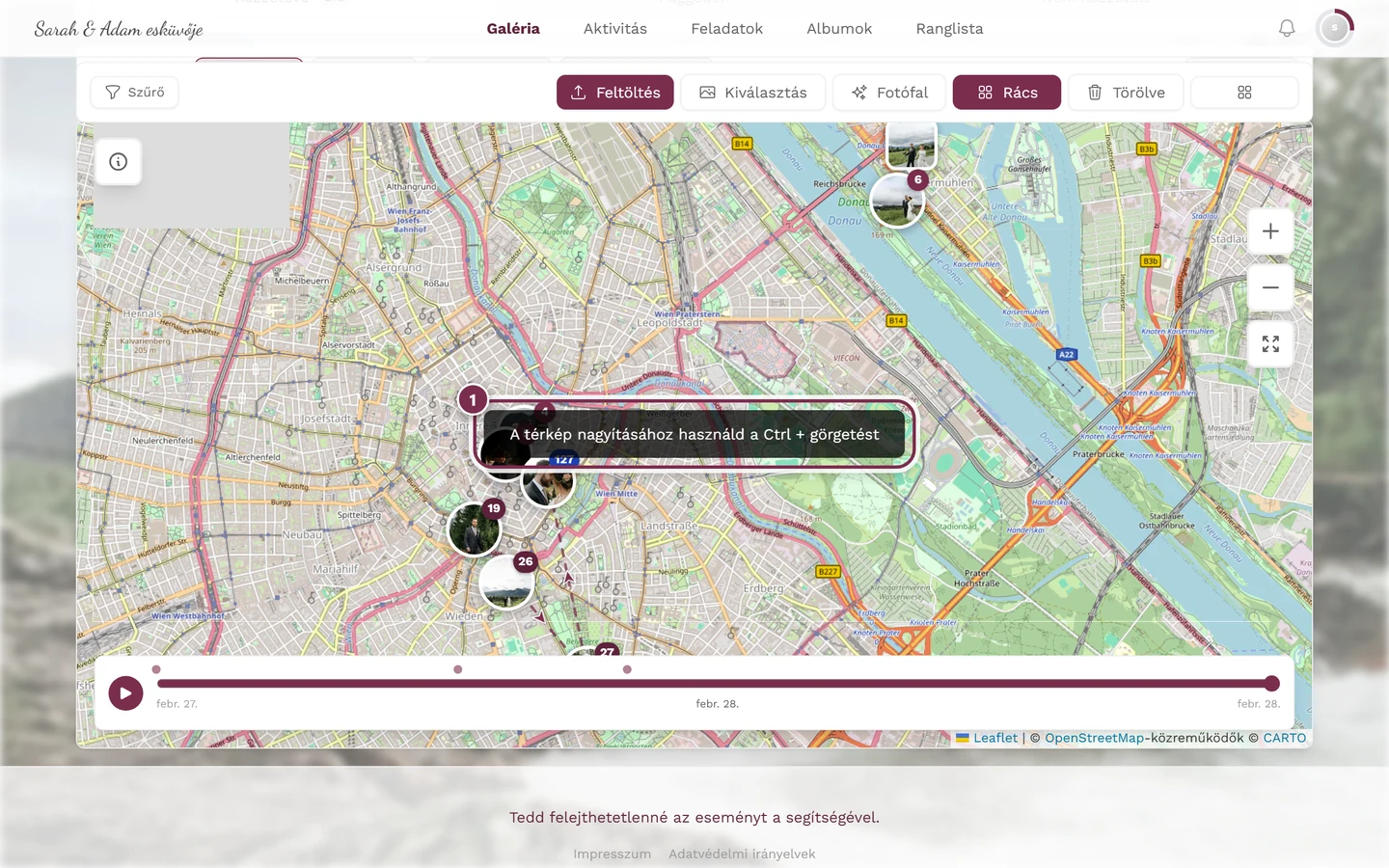1389x868 pixels.
Task: Click the timeline label 'febr. 27.'
Action: point(177,704)
